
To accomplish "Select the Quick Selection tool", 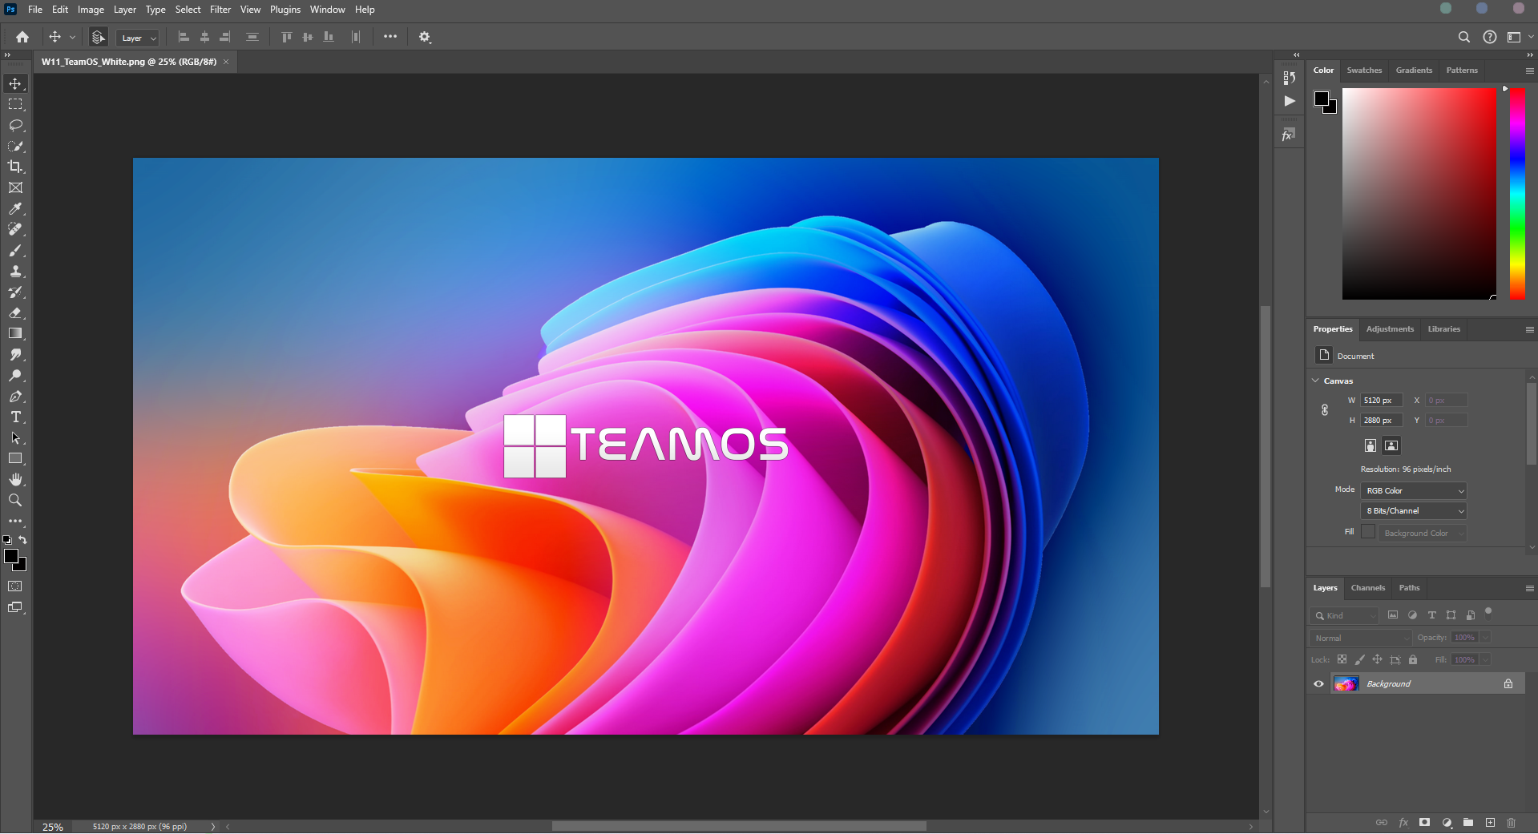I will [15, 146].
